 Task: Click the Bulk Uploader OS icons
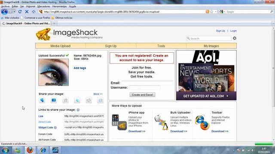161,122
